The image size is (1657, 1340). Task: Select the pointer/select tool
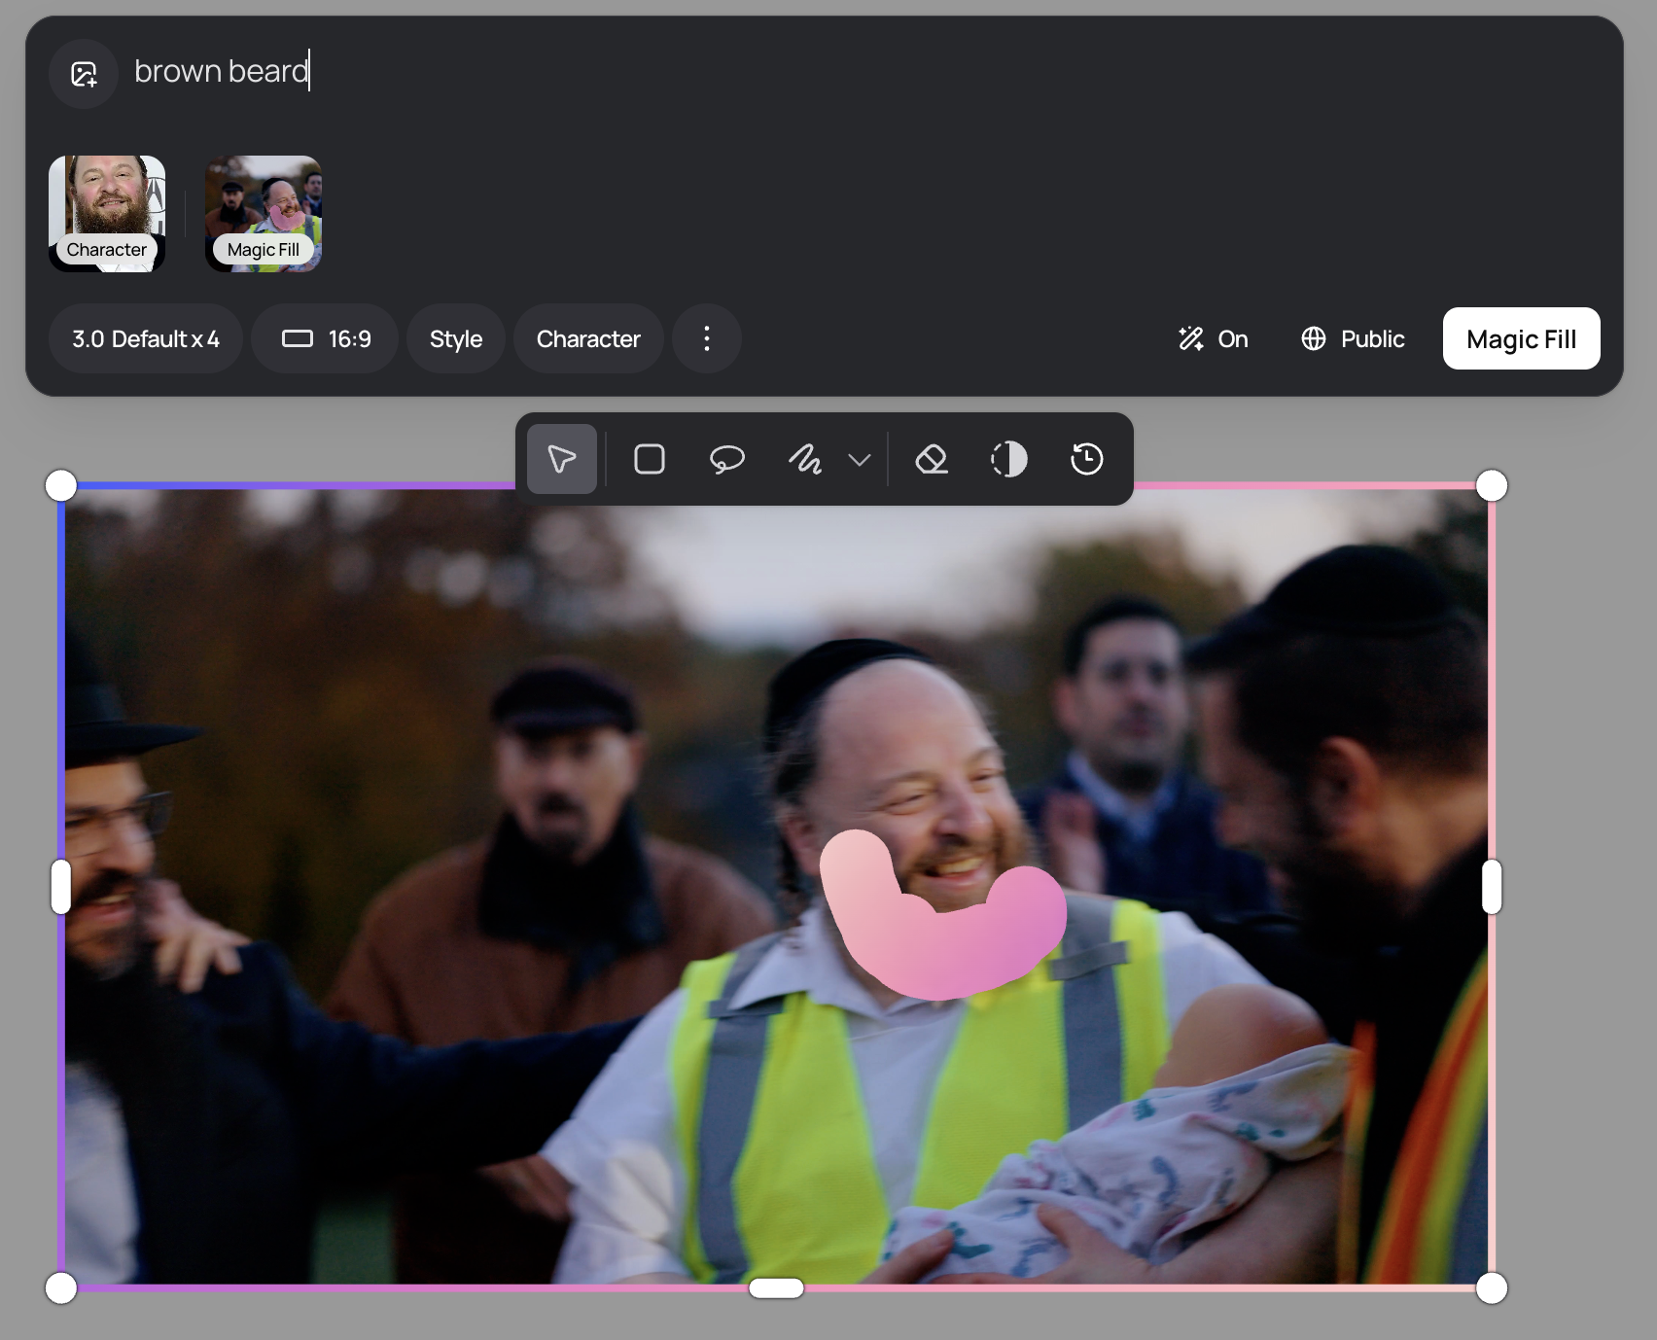(561, 459)
